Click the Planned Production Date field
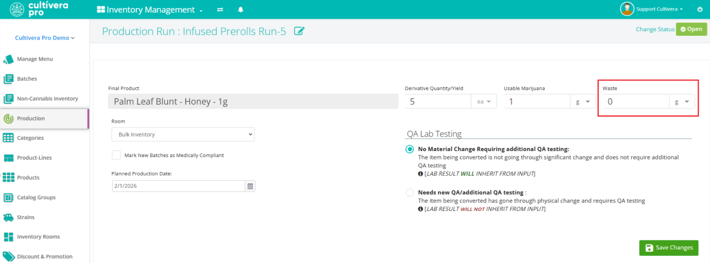 (x=179, y=186)
